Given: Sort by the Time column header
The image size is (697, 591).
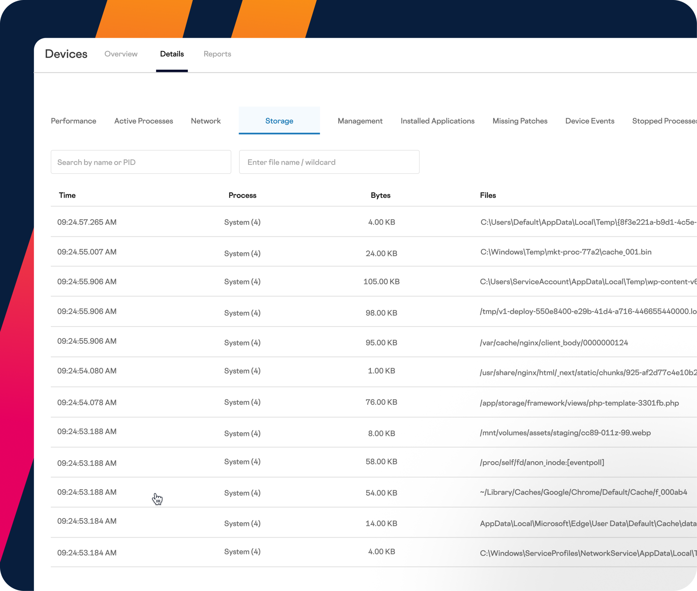Looking at the screenshot, I should point(67,195).
